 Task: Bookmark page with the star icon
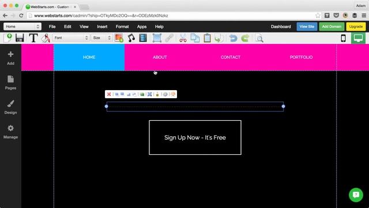318,16
